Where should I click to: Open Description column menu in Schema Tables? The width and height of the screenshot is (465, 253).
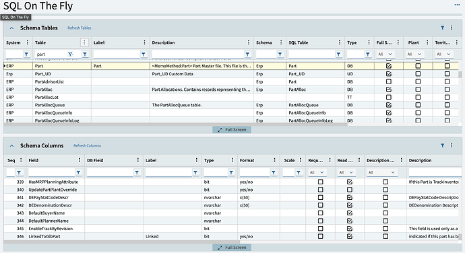249,42
